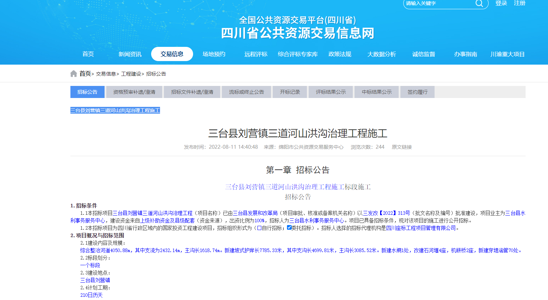Click 三发改【2022】313号 approval number
548x300 pixels.
click(x=387, y=213)
